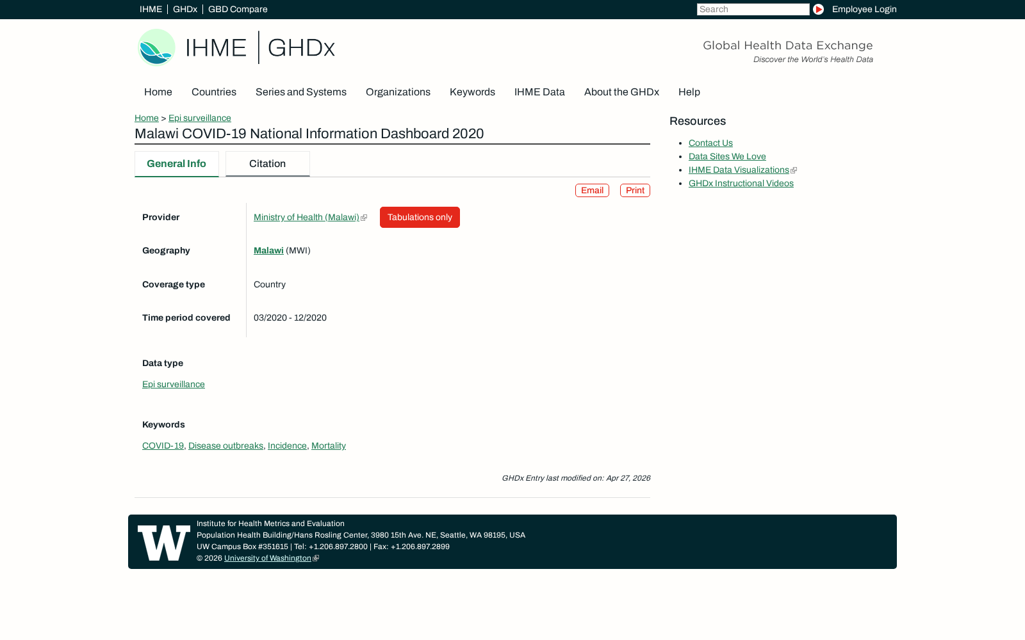The width and height of the screenshot is (1025, 640).
Task: Open Ministry of Health (Malawi) link
Action: [x=306, y=218]
